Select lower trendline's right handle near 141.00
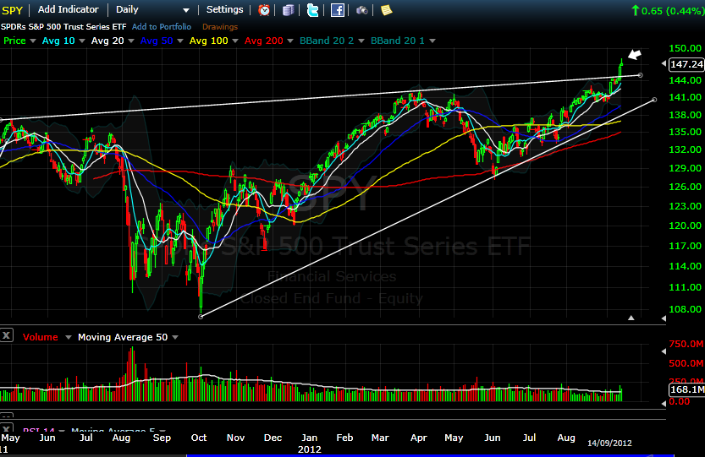The image size is (705, 457). pyautogui.click(x=654, y=99)
